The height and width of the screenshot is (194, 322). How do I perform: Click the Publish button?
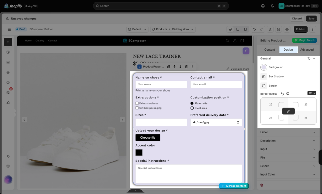[300, 29]
